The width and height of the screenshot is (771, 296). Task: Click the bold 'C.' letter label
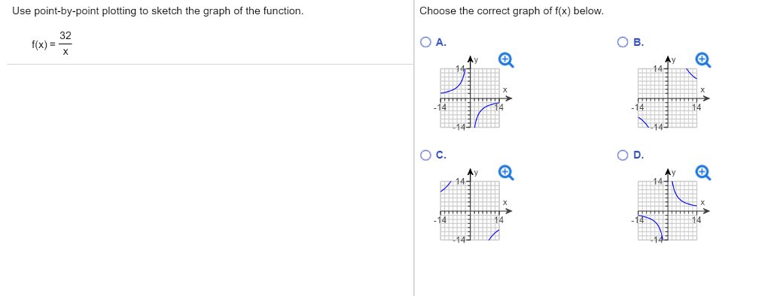441,155
